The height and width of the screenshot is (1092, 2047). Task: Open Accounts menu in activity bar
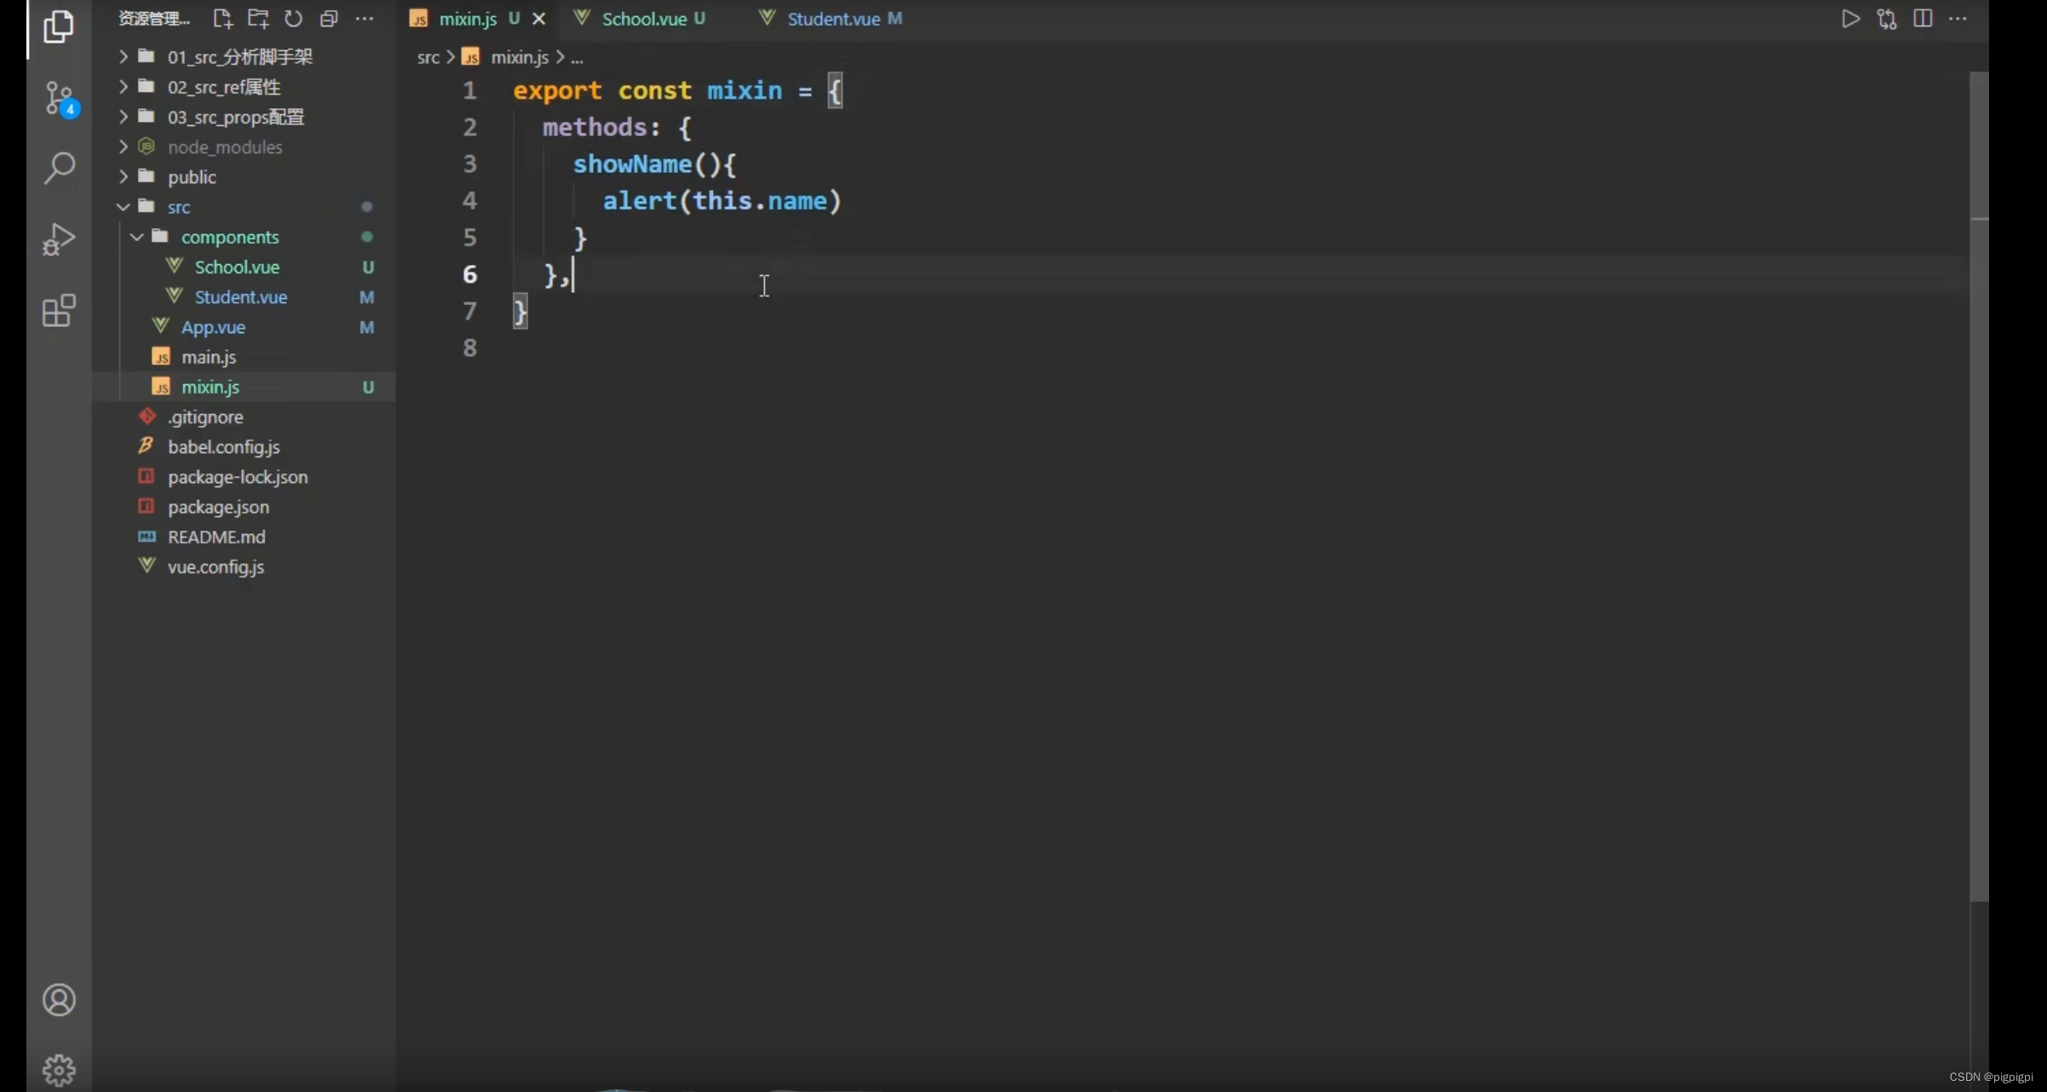tap(59, 1000)
